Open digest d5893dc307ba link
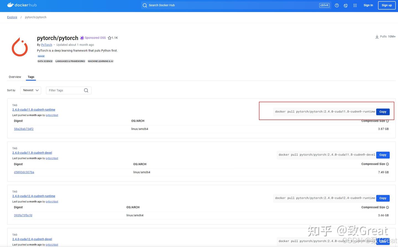This screenshot has width=398, height=247. 24,172
